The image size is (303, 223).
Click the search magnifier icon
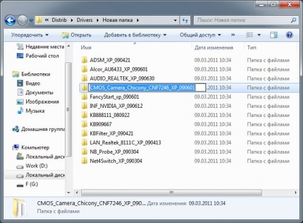tap(293, 20)
